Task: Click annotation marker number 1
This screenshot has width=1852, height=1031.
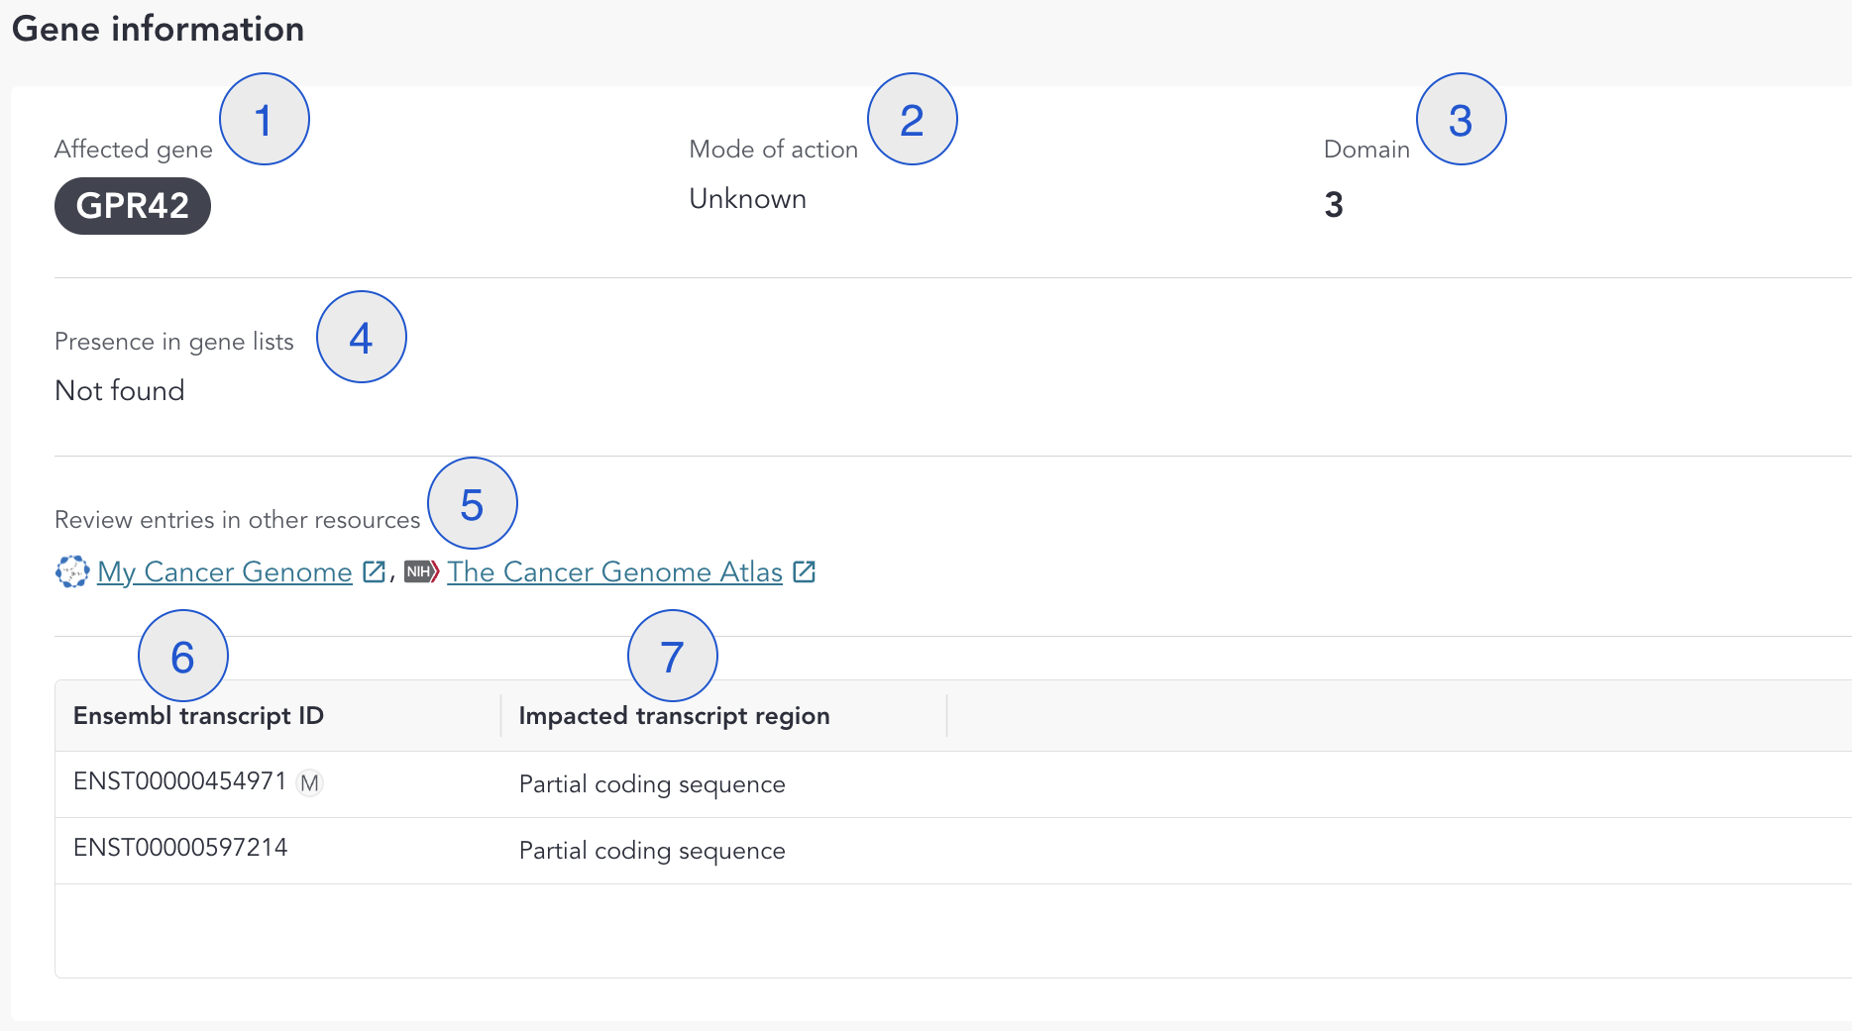Action: pos(264,119)
